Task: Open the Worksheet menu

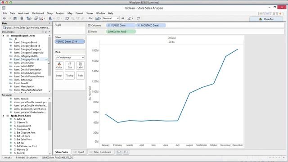Action: click(23, 13)
